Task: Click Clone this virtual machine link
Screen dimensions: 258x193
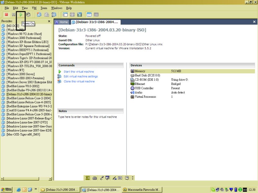Action: point(79,81)
